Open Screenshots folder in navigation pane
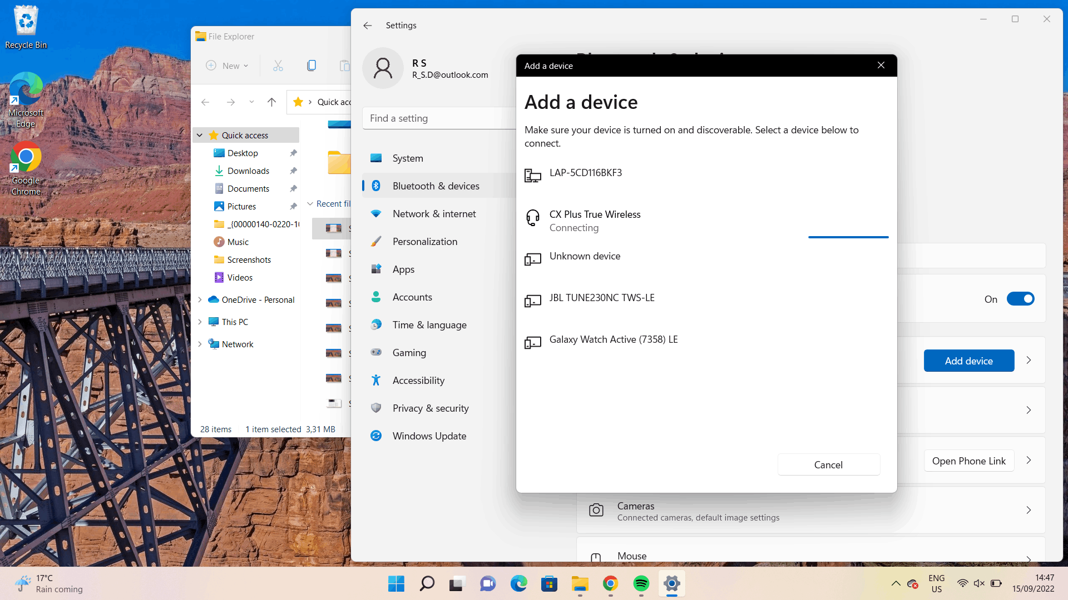 click(249, 259)
